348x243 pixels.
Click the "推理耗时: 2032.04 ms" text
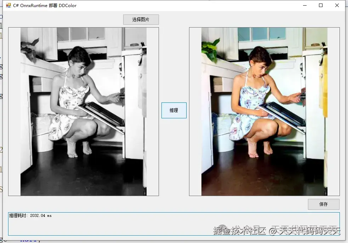[30, 215]
